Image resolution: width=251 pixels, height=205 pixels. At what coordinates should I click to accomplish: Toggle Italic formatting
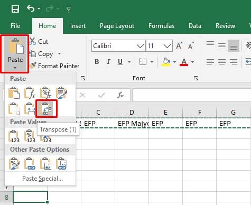click(x=108, y=62)
